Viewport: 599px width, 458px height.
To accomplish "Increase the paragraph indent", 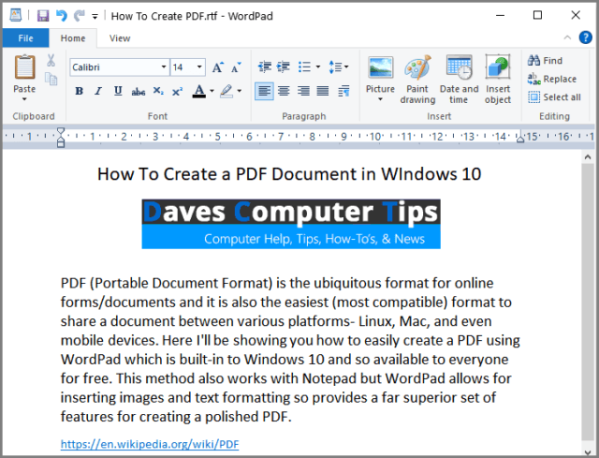I will click(284, 66).
